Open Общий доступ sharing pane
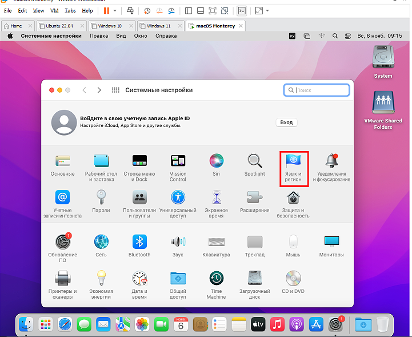Screen dimensions: 412x337 [x=178, y=285]
